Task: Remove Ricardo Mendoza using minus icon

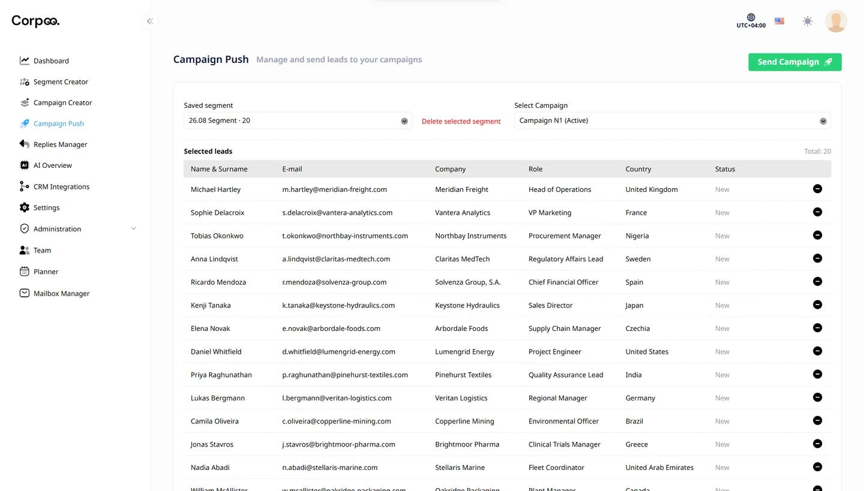Action: pos(817,282)
